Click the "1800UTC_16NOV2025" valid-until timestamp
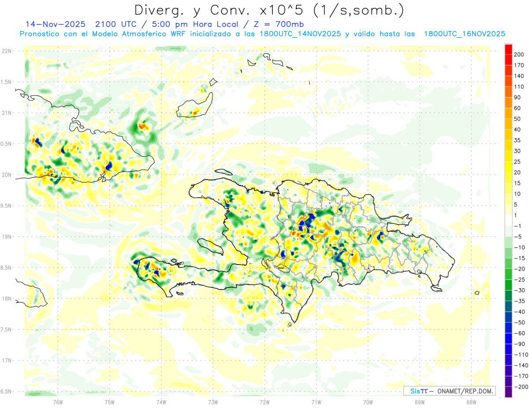This screenshot has height=408, width=529. [464, 34]
